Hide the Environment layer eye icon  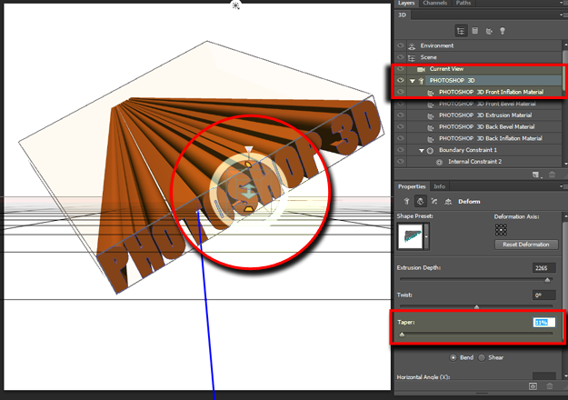[401, 45]
